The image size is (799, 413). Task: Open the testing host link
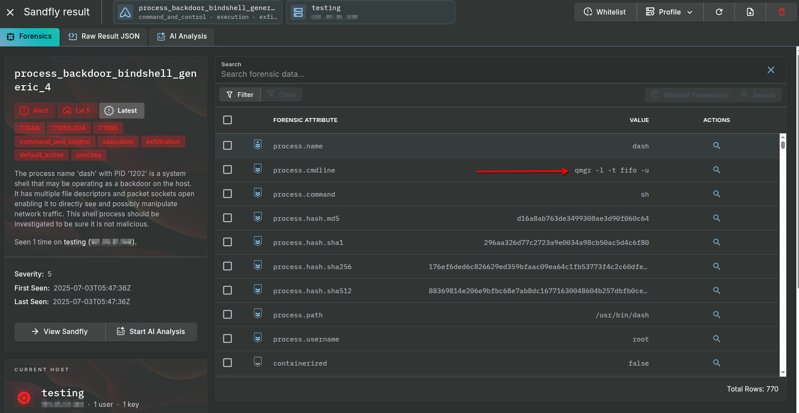[100, 242]
